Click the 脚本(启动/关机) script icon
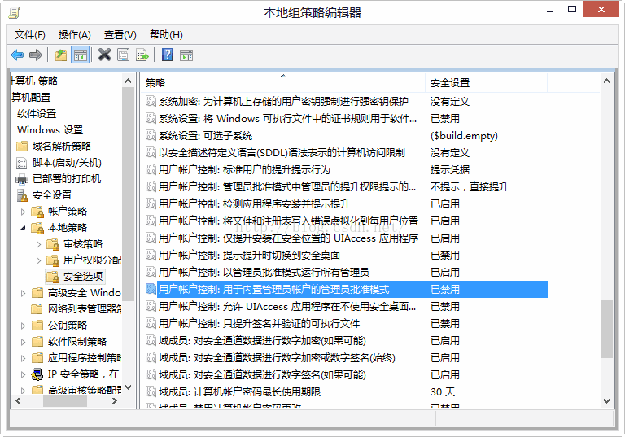This screenshot has width=625, height=437. coord(22,163)
